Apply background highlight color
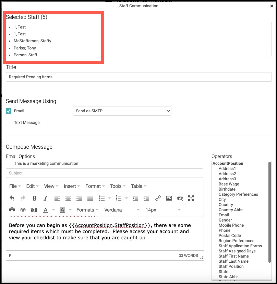277x284 pixels. (62, 210)
